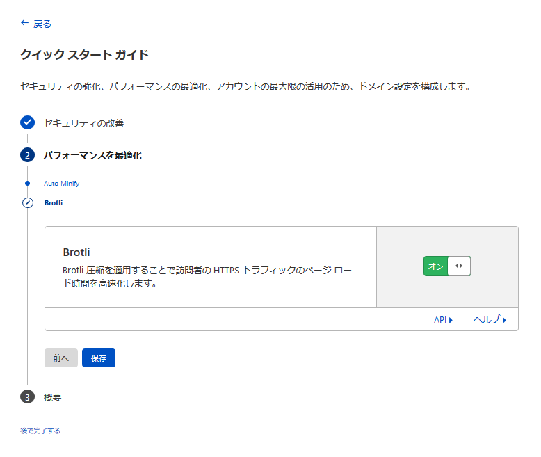
Task: Click the white handle of the Brotli switch
Action: (459, 266)
